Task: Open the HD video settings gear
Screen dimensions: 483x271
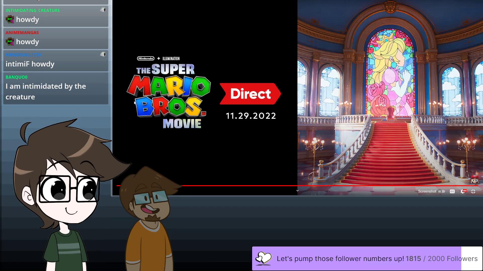Action: click(463, 191)
